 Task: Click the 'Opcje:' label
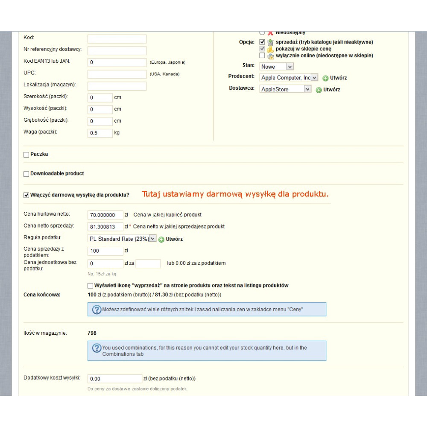coord(247,42)
